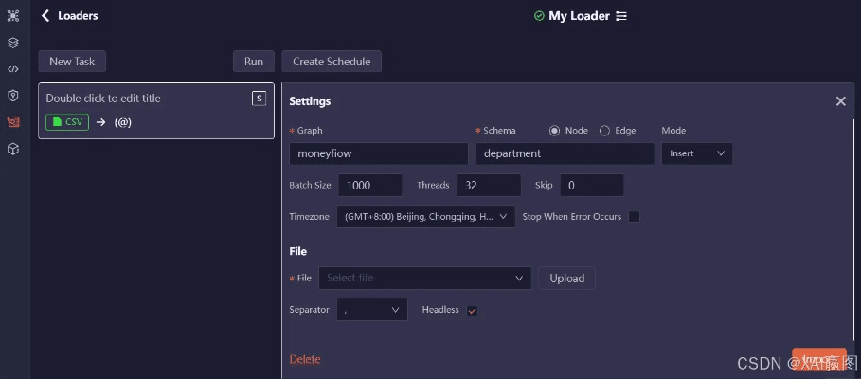861x379 pixels.
Task: Click the shield icon in sidebar
Action: [x=13, y=96]
